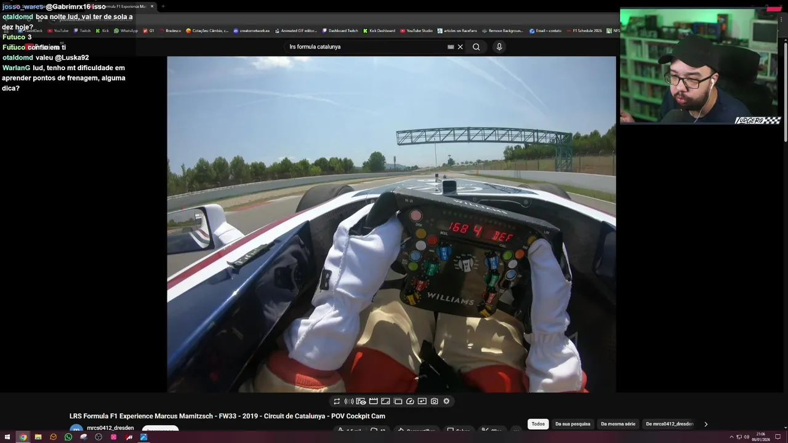Click the sound boost waves icon
Image resolution: width=788 pixels, height=443 pixels.
(349, 401)
